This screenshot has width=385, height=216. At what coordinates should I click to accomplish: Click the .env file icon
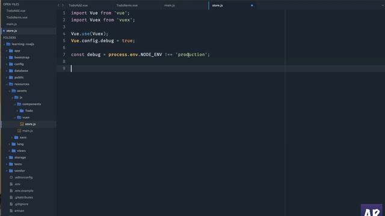coord(11,184)
